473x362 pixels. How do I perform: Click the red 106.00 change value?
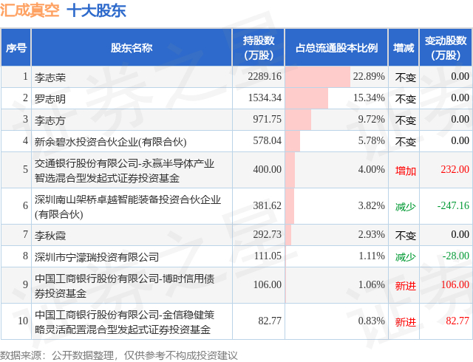tap(455, 284)
